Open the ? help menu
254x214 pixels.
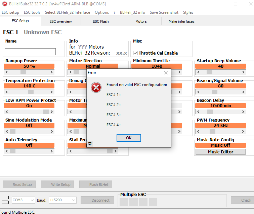point(114,12)
